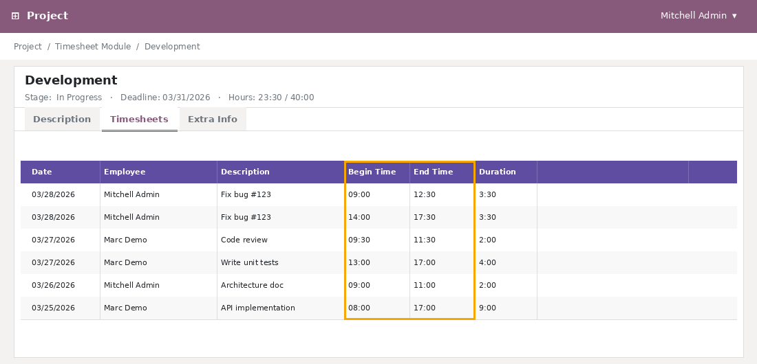Select the Write unit tests description

[x=280, y=262]
